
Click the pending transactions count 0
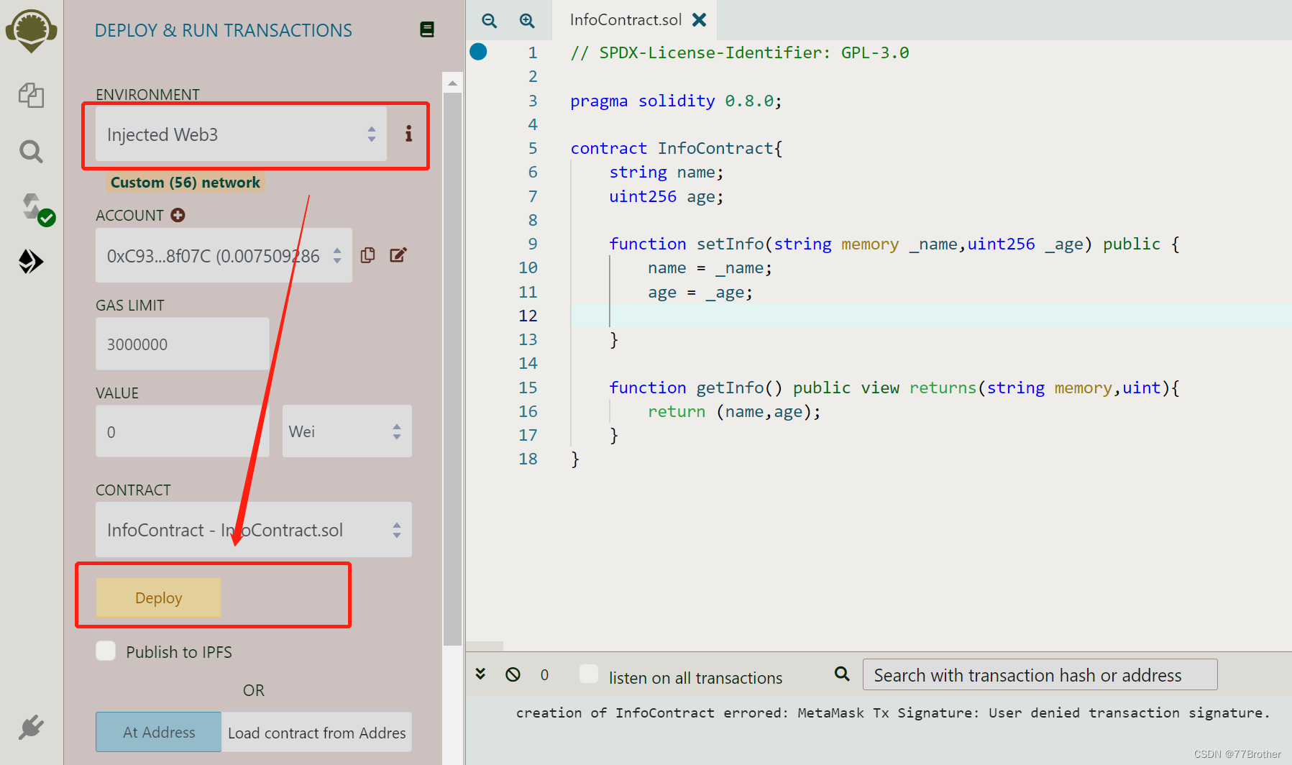pos(544,674)
